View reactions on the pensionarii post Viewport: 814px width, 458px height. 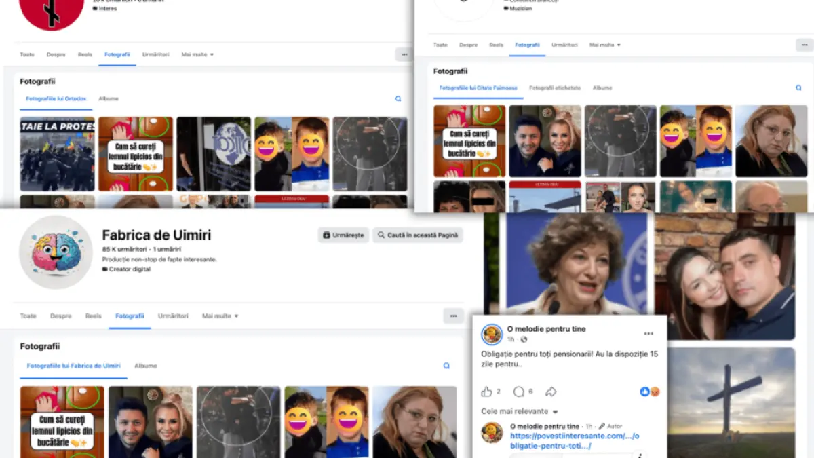(x=650, y=392)
